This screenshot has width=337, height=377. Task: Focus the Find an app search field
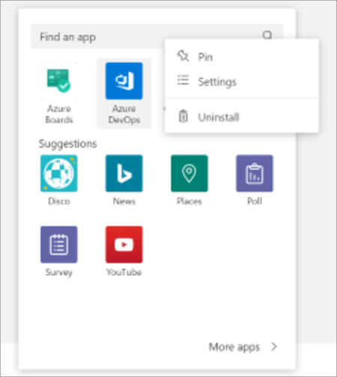157,37
